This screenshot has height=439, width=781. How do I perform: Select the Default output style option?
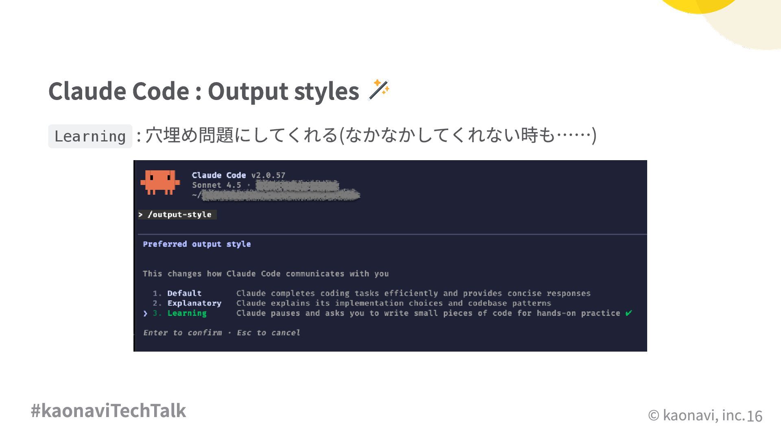[x=184, y=293]
